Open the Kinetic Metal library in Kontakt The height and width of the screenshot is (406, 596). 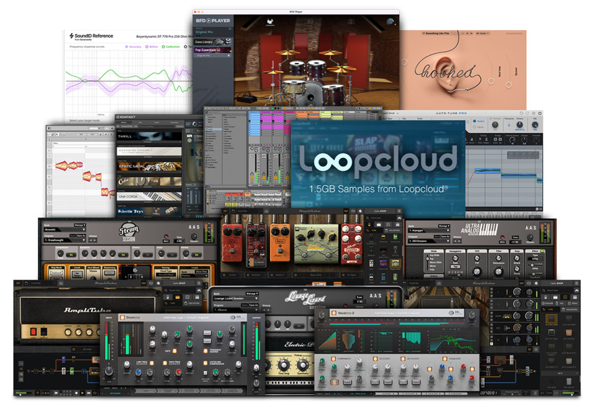149,166
